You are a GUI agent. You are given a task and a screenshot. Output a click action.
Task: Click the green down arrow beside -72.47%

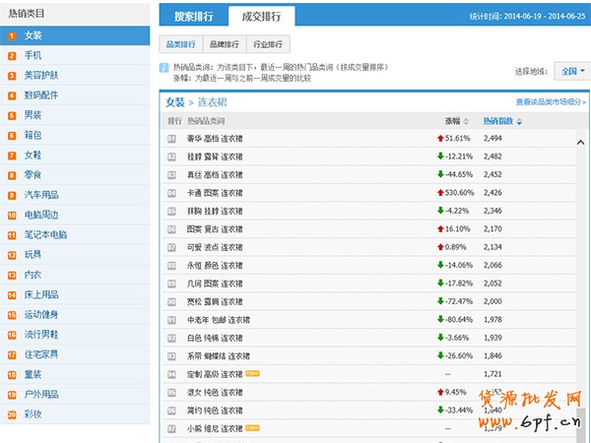(440, 301)
